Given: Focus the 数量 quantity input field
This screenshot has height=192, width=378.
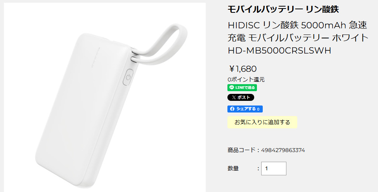Looking at the screenshot, I should [x=274, y=168].
